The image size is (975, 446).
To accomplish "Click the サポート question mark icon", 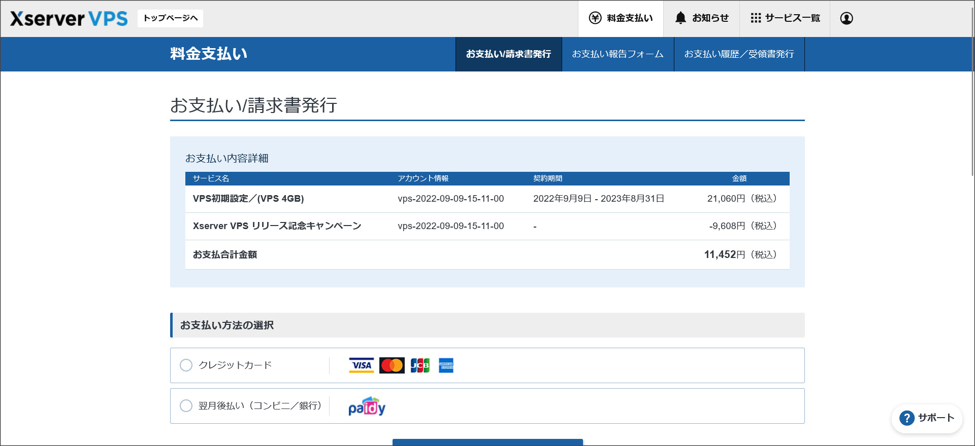I will (x=907, y=418).
